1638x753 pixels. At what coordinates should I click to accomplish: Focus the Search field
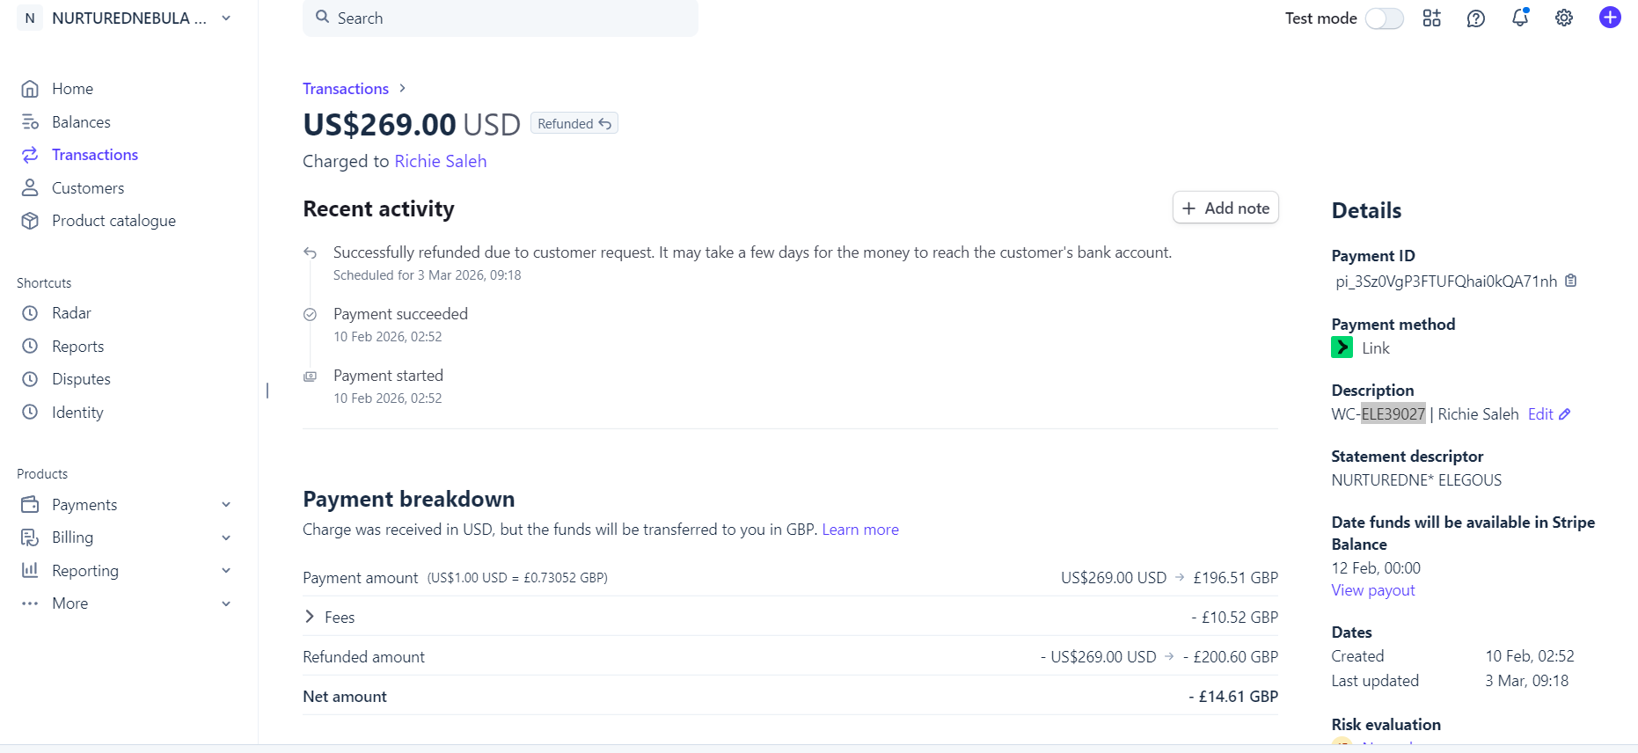point(501,18)
